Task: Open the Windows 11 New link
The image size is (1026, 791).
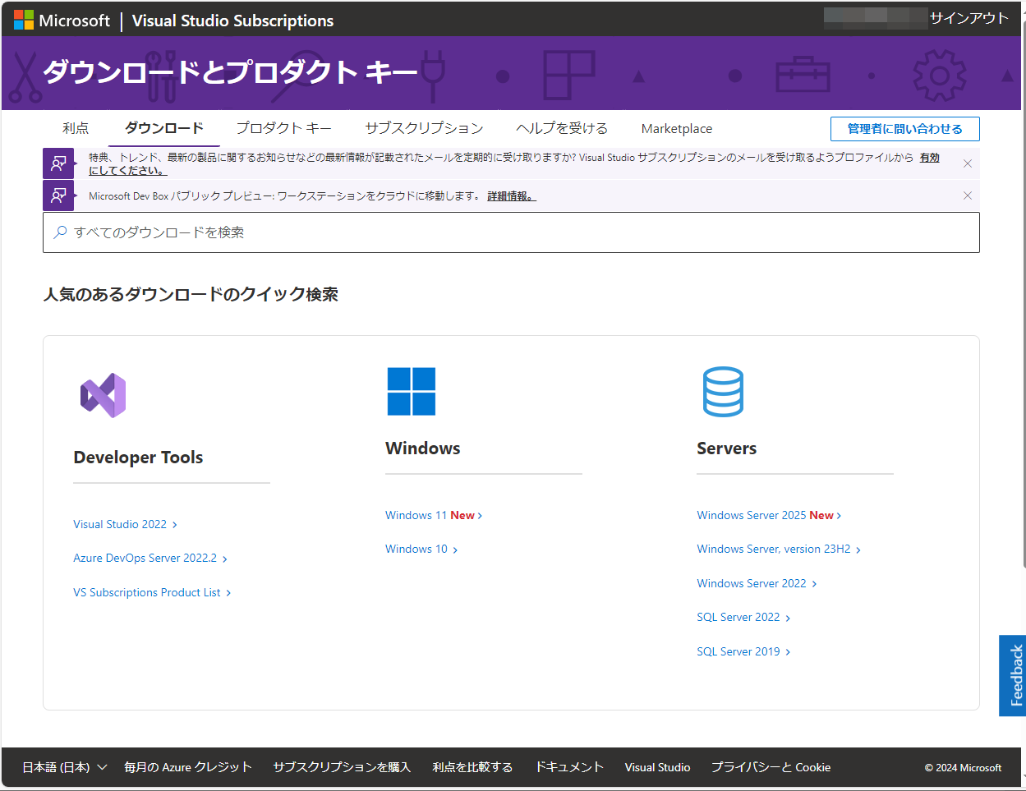Action: click(434, 515)
